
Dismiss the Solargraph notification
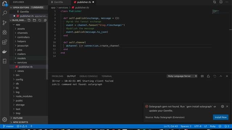click(x=227, y=107)
